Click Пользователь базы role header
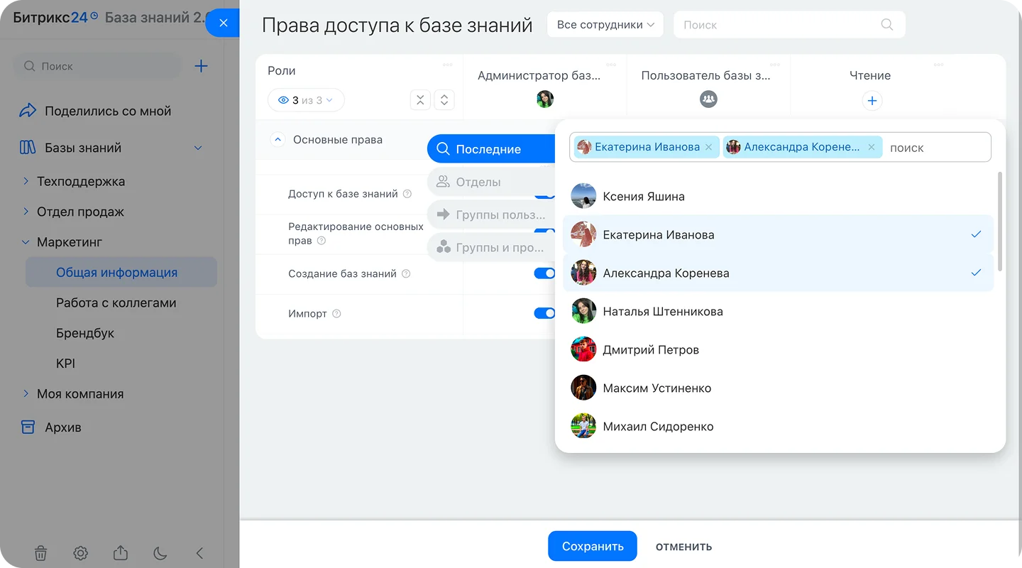 coord(705,75)
